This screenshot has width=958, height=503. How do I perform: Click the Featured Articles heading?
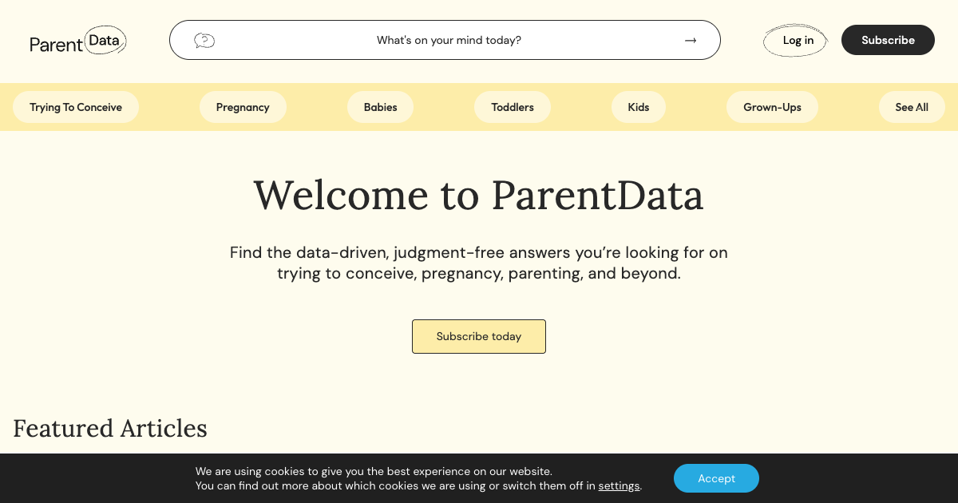(109, 429)
